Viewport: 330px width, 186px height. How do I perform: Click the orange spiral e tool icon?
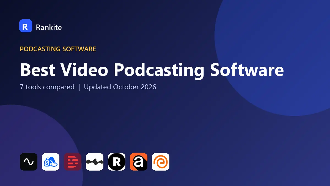click(161, 162)
